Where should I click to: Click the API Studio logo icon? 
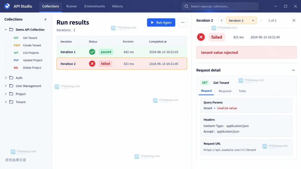pos(7,6)
